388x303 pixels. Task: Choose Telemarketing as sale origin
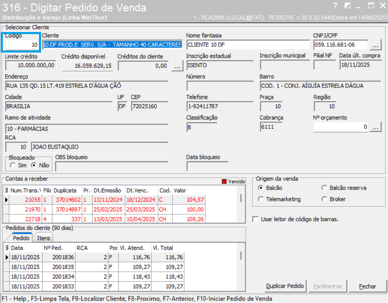click(261, 199)
